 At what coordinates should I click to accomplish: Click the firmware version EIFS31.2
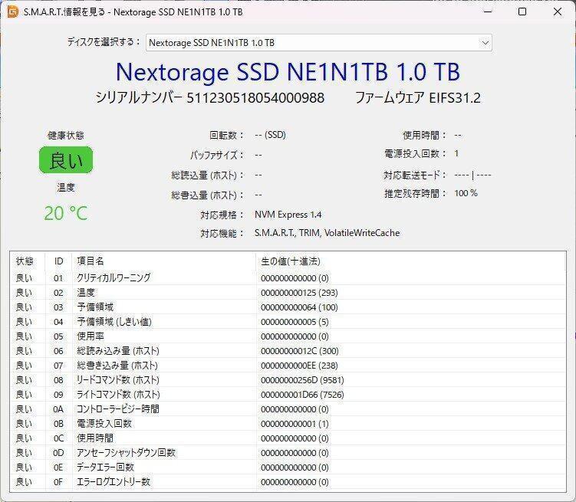[455, 98]
